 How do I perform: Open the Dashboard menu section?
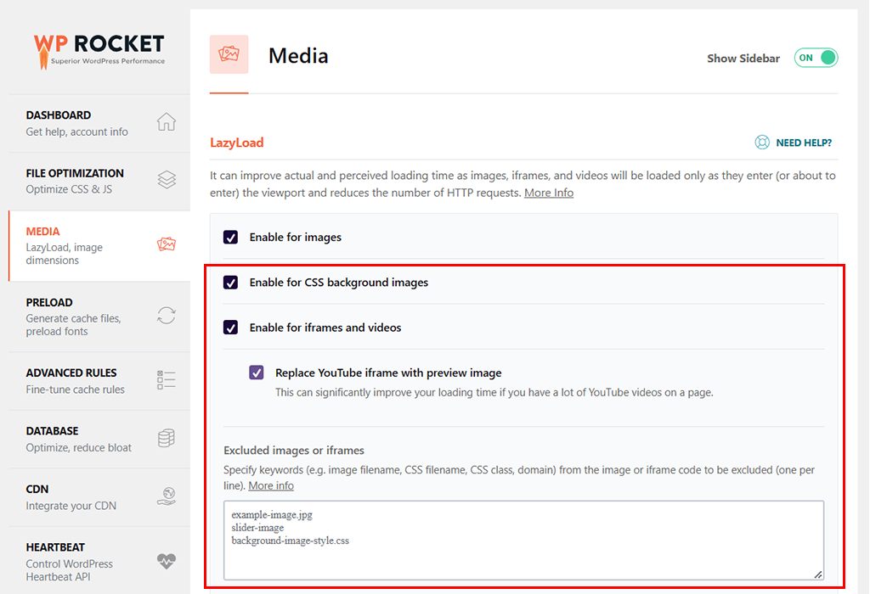99,124
